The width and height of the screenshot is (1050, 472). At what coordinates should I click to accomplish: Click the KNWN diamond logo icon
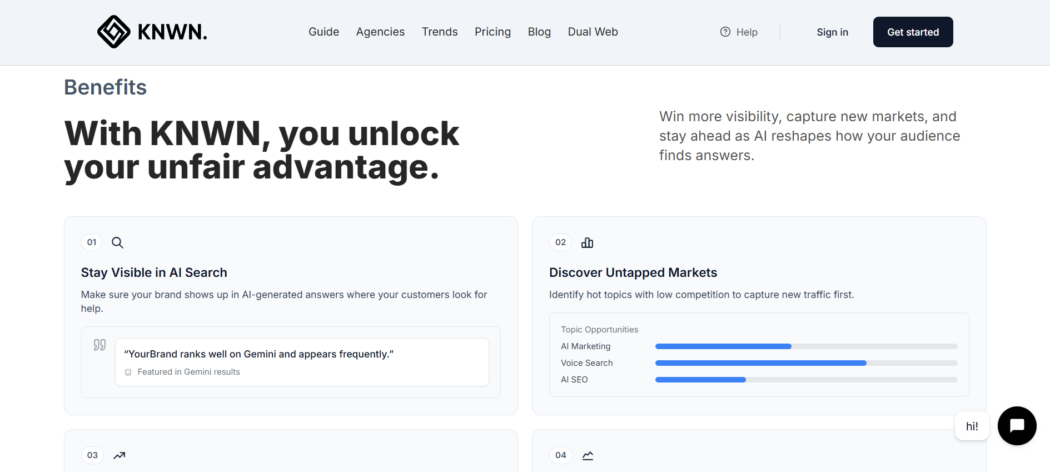coord(114,32)
